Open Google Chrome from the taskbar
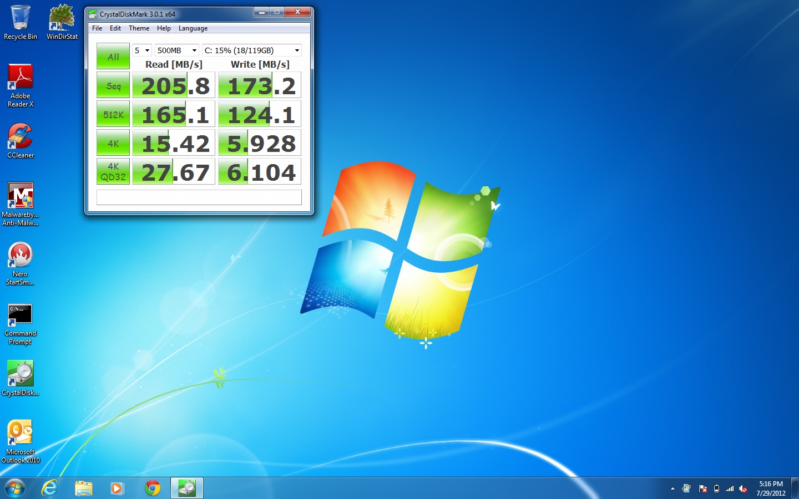The height and width of the screenshot is (499, 799). [153, 488]
